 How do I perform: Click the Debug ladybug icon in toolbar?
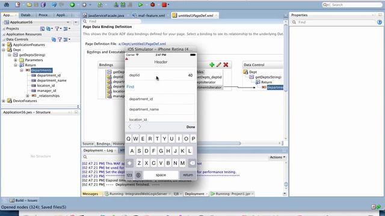tap(152, 5)
